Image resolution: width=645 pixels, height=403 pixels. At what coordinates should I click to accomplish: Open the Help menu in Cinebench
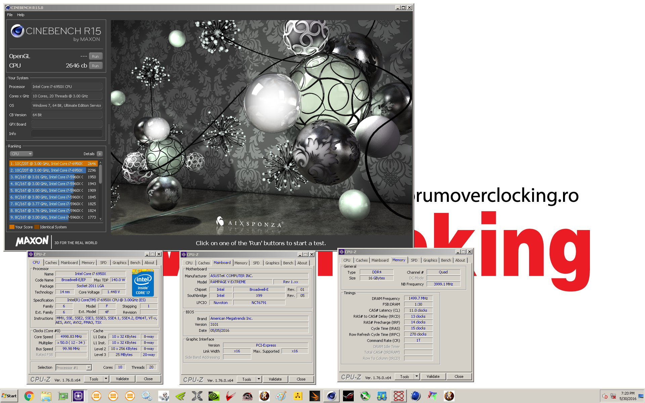20,15
